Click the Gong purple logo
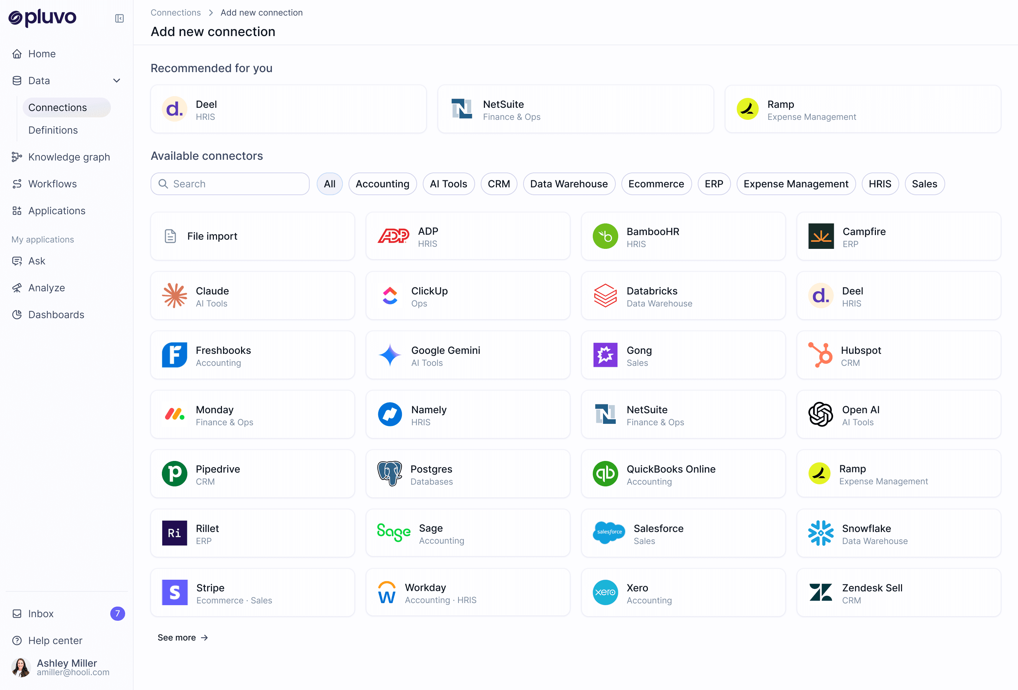Screen dimensions: 1018x690 tap(605, 355)
